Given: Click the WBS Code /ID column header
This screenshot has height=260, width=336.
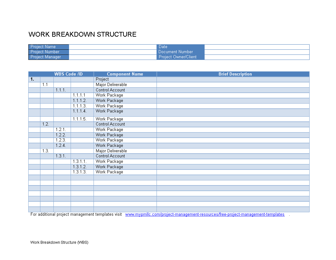Looking at the screenshot, I should coord(61,74).
